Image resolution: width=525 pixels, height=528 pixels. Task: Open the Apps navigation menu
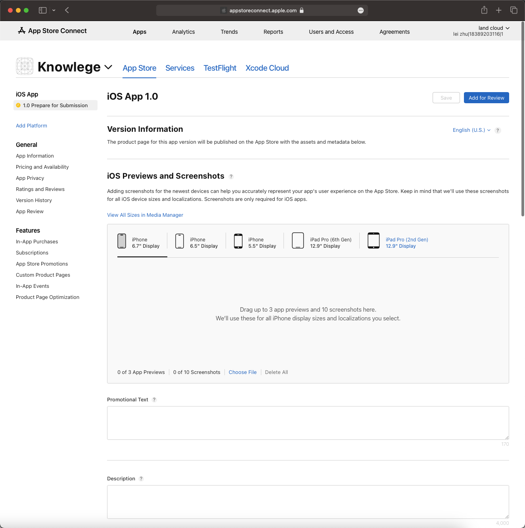[140, 32]
